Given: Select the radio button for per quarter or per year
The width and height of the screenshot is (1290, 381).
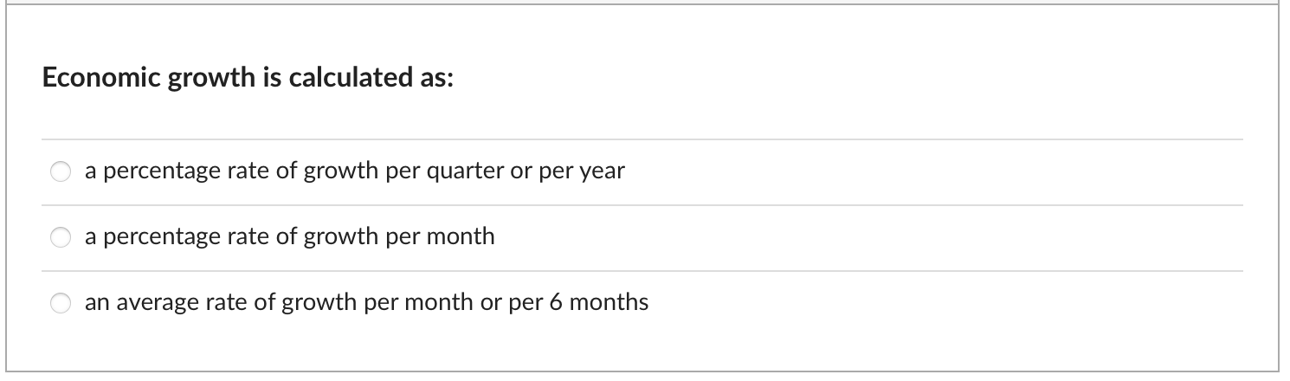Looking at the screenshot, I should point(60,172).
